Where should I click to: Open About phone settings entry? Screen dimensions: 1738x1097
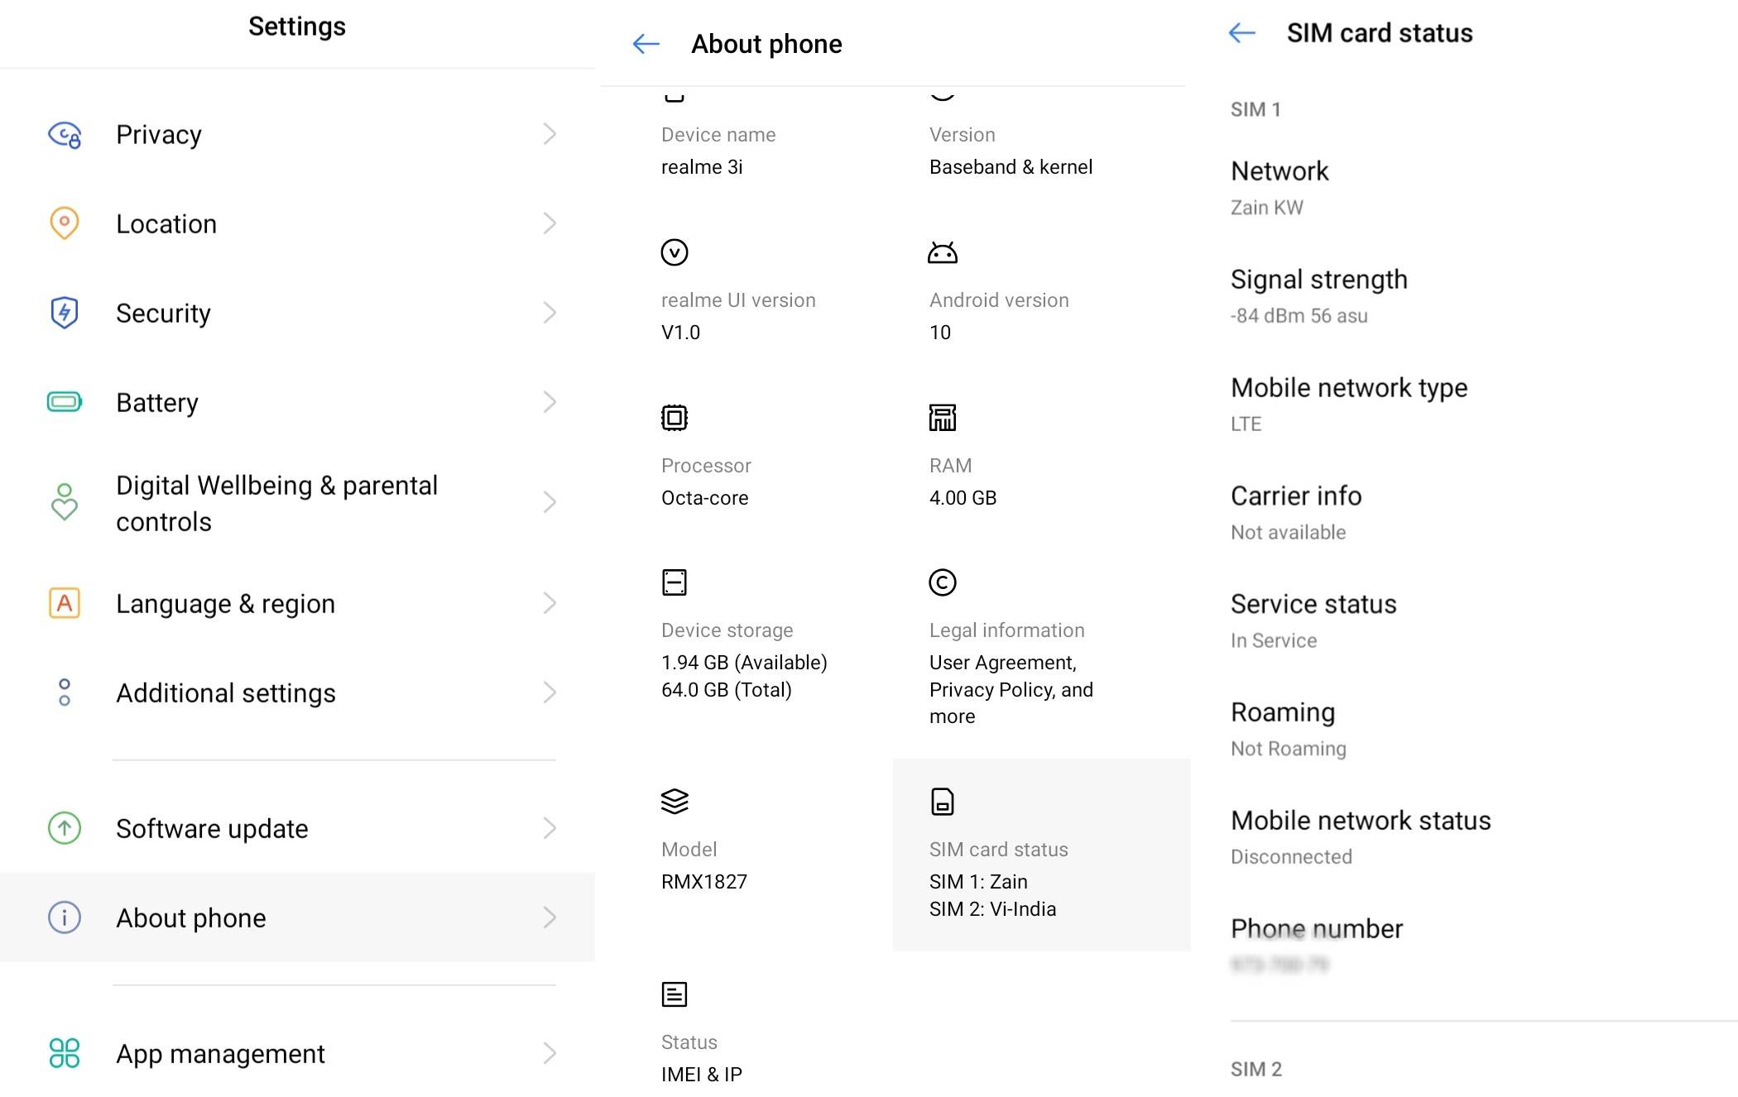(297, 917)
